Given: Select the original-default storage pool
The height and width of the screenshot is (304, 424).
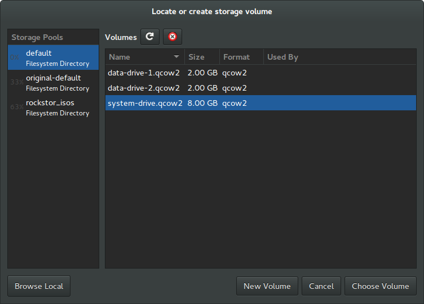Looking at the screenshot, I should point(53,83).
